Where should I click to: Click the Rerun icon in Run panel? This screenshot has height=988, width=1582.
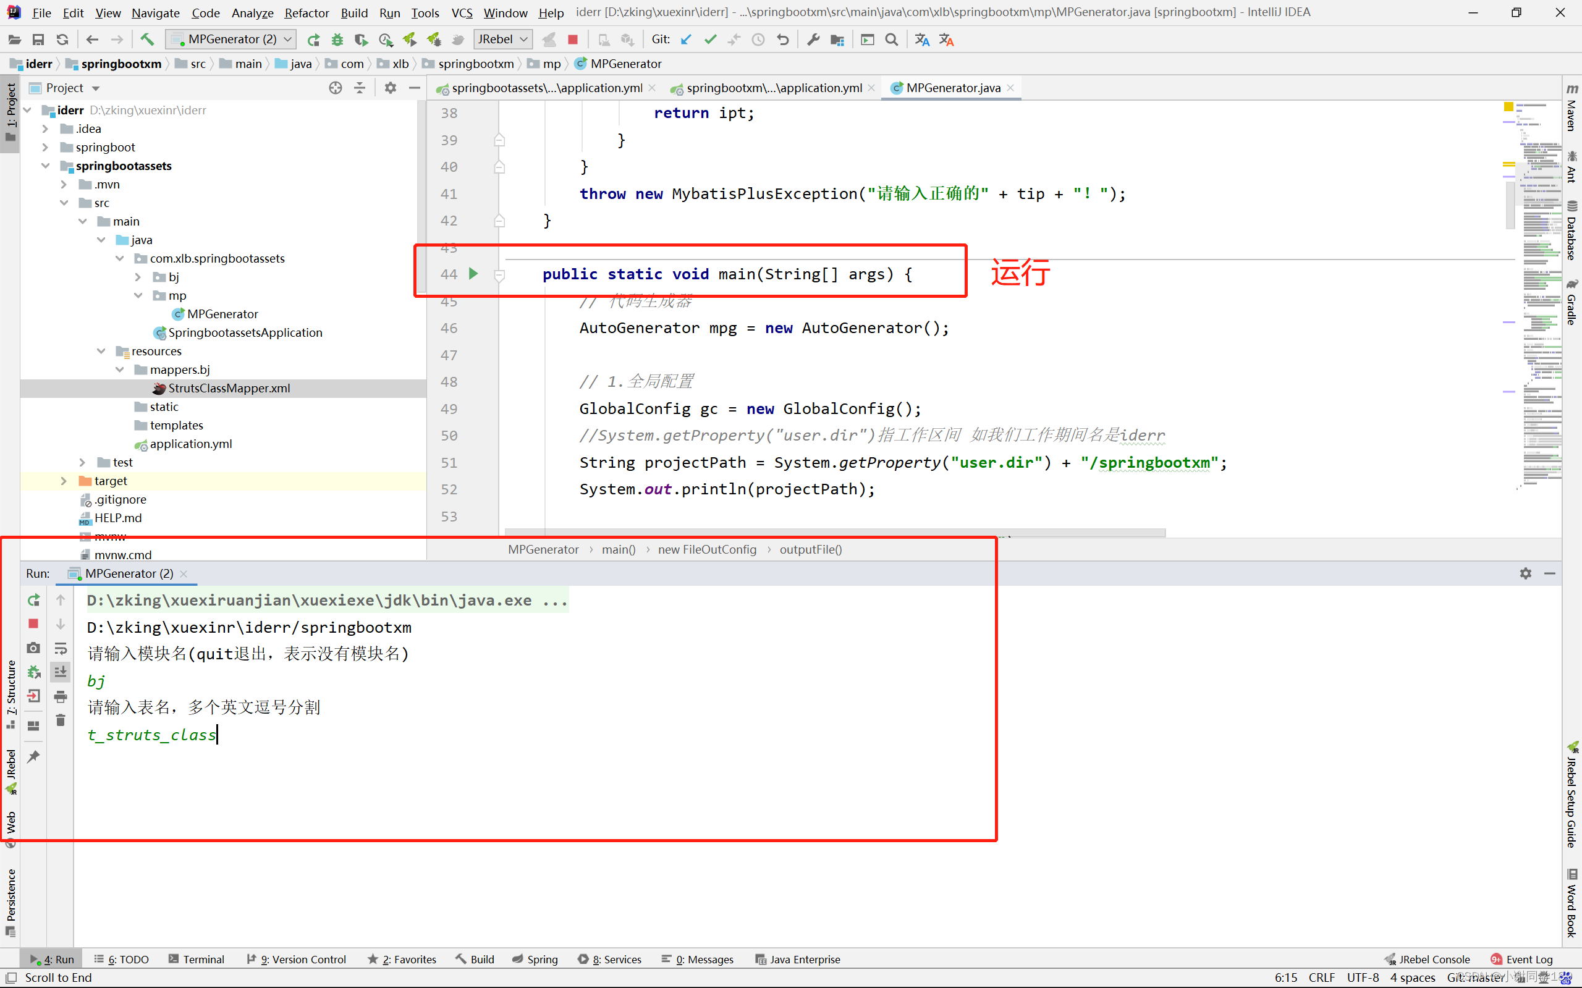point(33,600)
